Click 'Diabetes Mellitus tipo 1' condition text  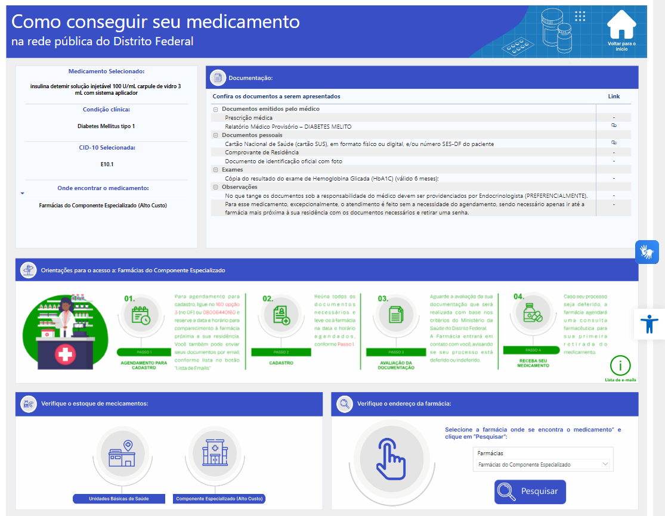coord(106,126)
